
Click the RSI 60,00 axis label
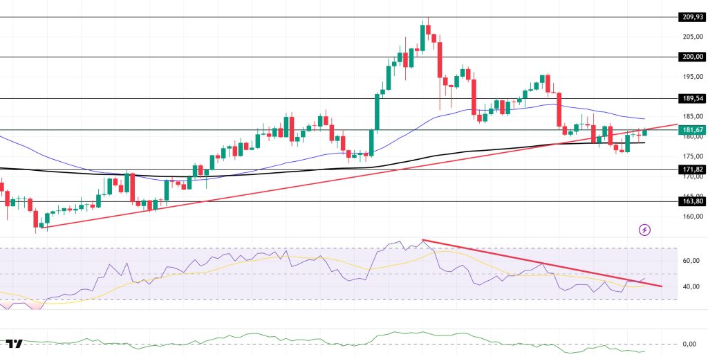tap(691, 261)
